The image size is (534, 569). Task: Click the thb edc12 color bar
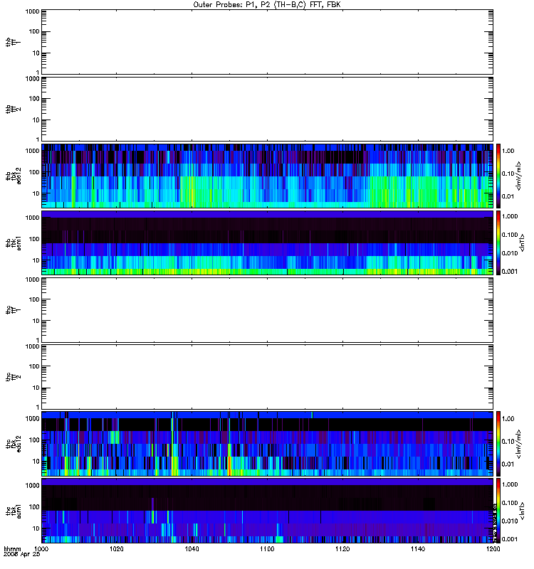(x=498, y=176)
